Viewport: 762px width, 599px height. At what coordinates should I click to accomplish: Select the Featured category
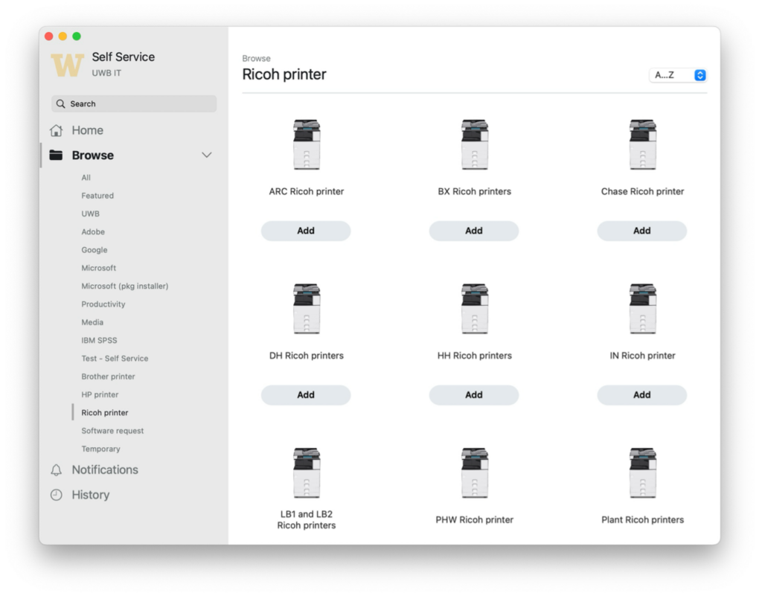click(x=97, y=195)
